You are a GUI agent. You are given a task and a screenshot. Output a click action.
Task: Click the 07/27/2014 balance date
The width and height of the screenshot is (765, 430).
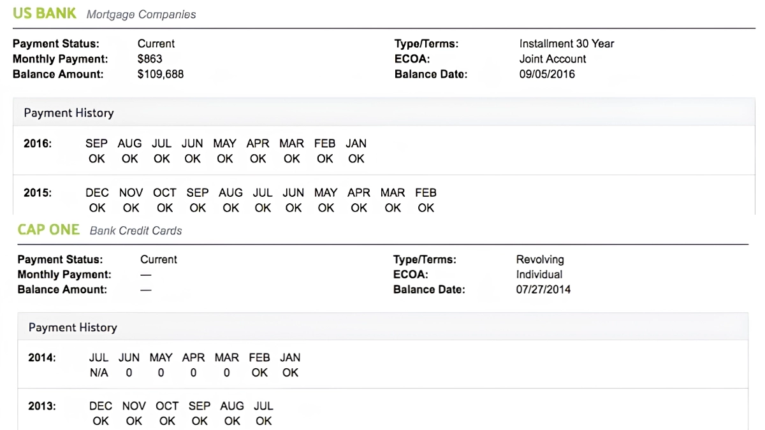[543, 289]
